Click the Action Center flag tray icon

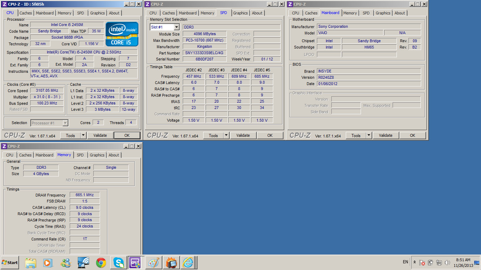422,263
